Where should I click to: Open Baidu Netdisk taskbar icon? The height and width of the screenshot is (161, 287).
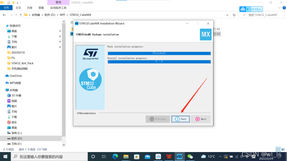pos(158,157)
